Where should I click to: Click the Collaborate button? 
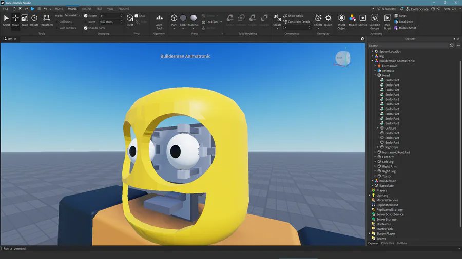click(x=417, y=9)
